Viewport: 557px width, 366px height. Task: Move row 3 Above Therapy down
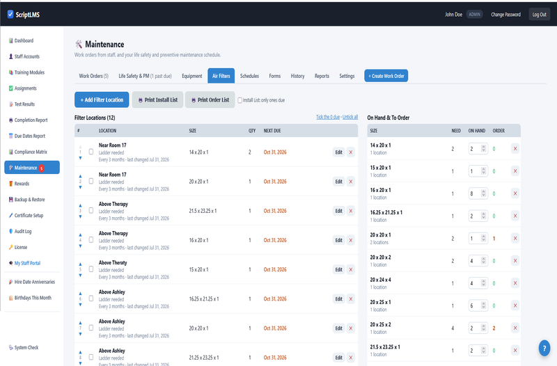click(x=80, y=216)
